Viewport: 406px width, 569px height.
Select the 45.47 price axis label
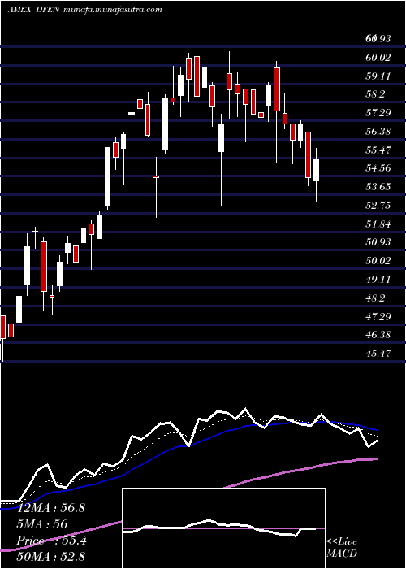click(378, 353)
